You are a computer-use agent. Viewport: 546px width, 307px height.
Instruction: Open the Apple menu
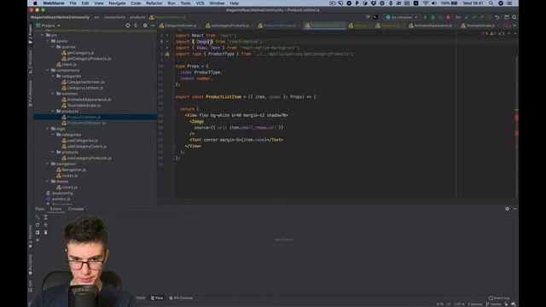click(35, 3)
